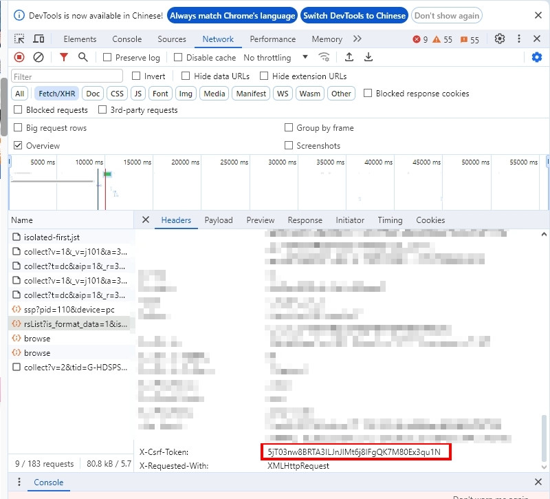
Task: Open DevTools settings gear
Action: (x=500, y=39)
